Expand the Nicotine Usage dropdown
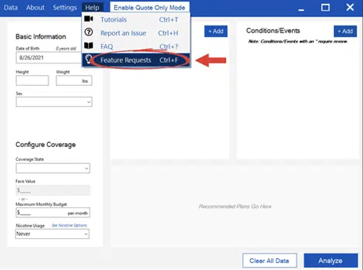Viewport: 363px width, 270px height. coord(52,234)
